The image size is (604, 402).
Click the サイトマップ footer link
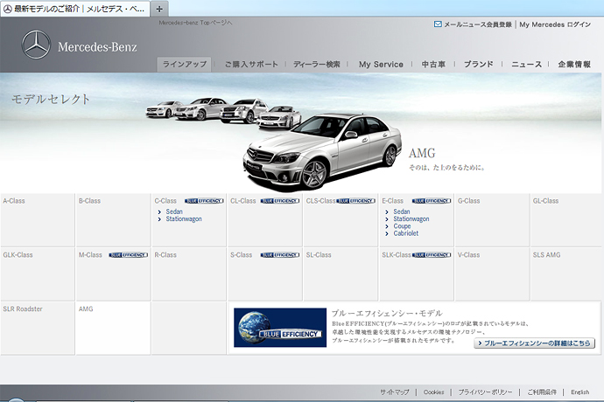point(395,392)
